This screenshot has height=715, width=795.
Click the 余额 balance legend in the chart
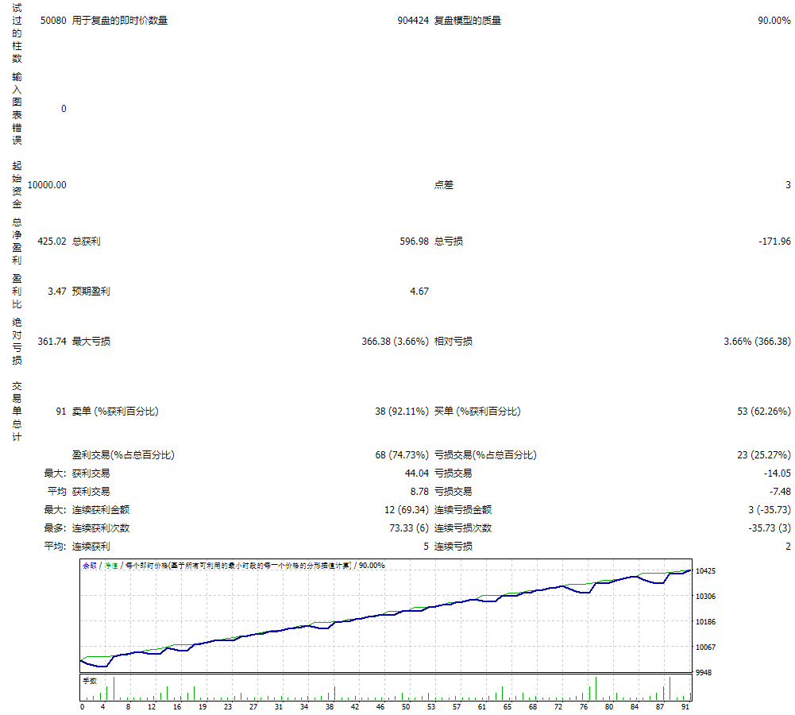click(89, 566)
